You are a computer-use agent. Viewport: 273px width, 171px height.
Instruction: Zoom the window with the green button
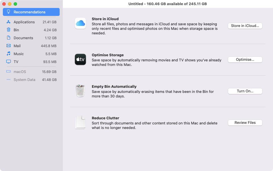[x=15, y=4]
